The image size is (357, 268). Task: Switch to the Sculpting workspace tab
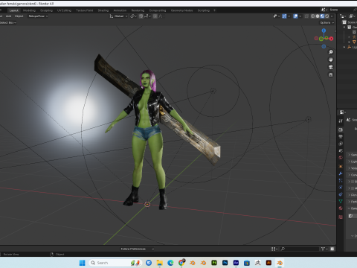pos(46,10)
